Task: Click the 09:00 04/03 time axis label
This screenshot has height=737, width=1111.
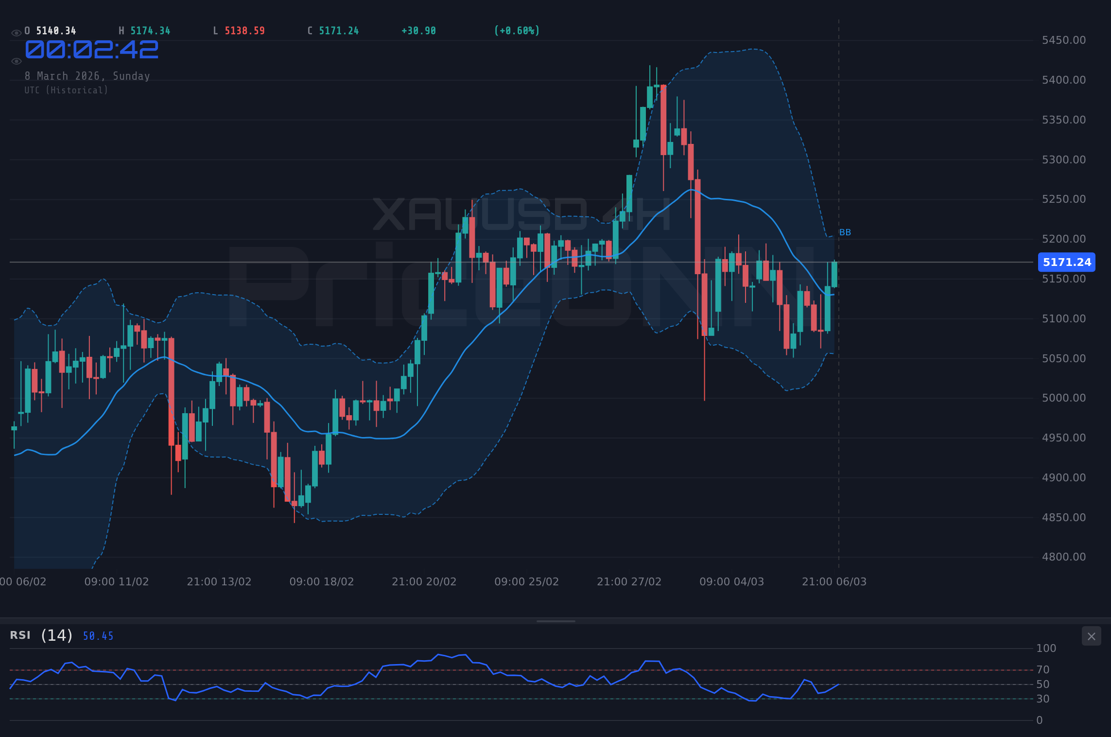Action: pos(732,581)
